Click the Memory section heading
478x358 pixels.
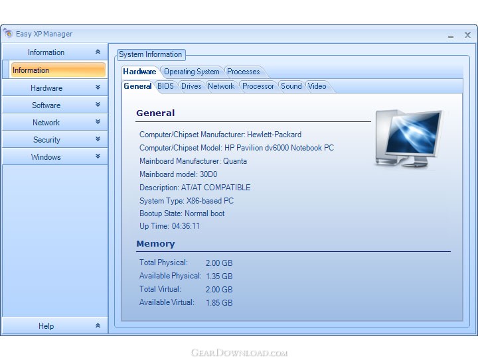155,244
